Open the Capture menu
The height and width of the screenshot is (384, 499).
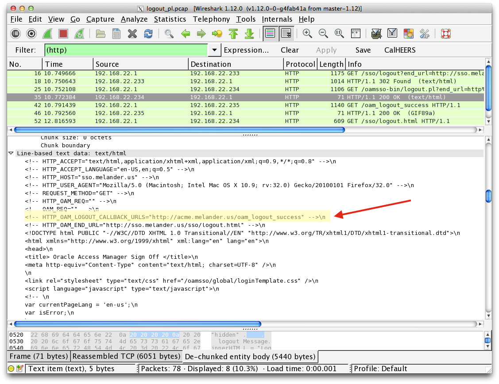(x=100, y=19)
